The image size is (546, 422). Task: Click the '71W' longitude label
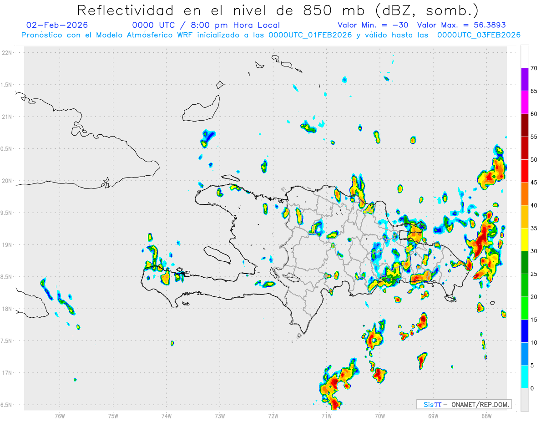(x=326, y=416)
